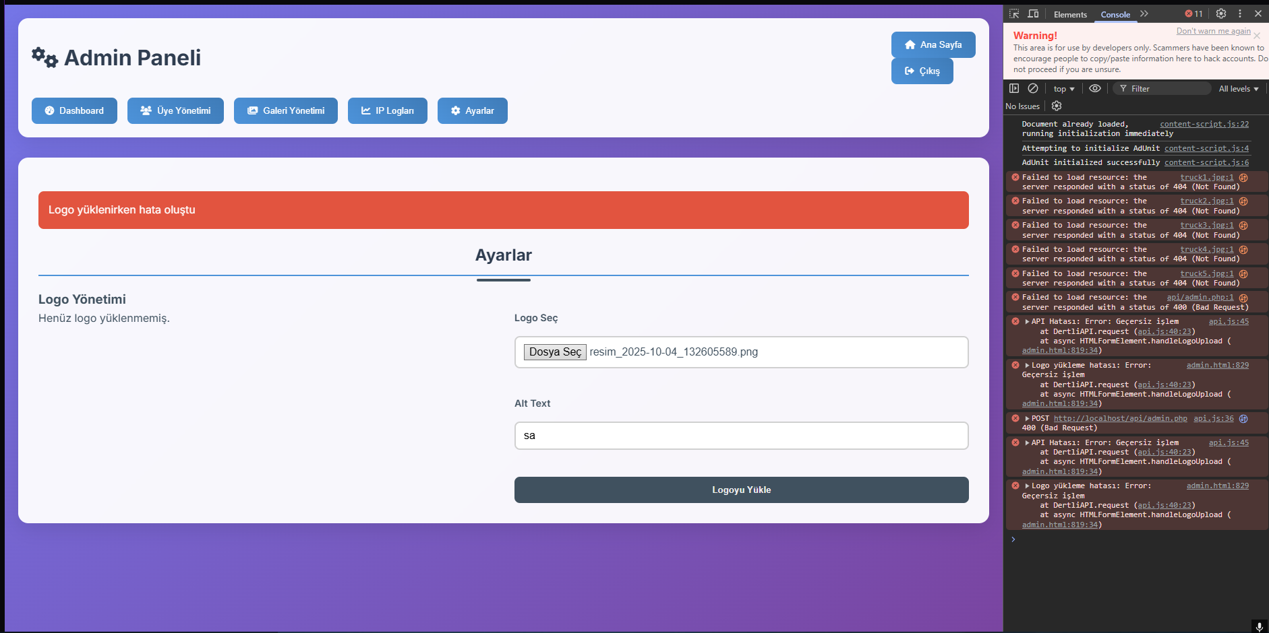
Task: Open DevTools settings gear in top bar
Action: (1221, 14)
